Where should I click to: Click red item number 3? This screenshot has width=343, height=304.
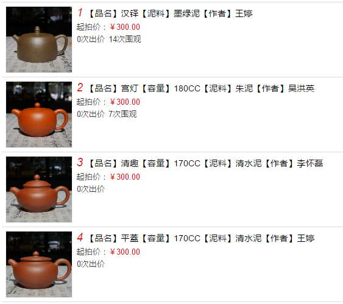tap(80, 162)
